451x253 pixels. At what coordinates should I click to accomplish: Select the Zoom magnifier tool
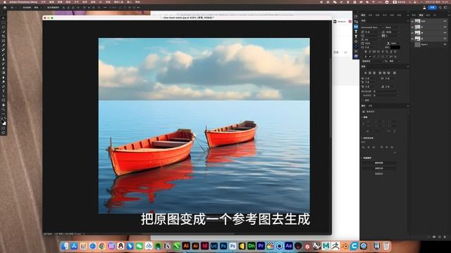(4, 110)
